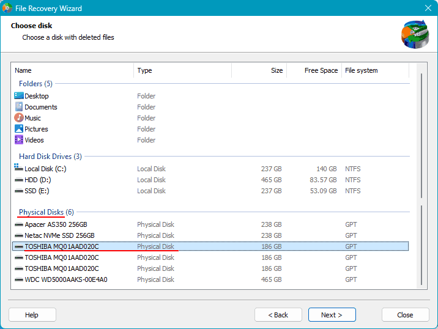Open the Help button
This screenshot has width=438, height=329.
[32, 315]
